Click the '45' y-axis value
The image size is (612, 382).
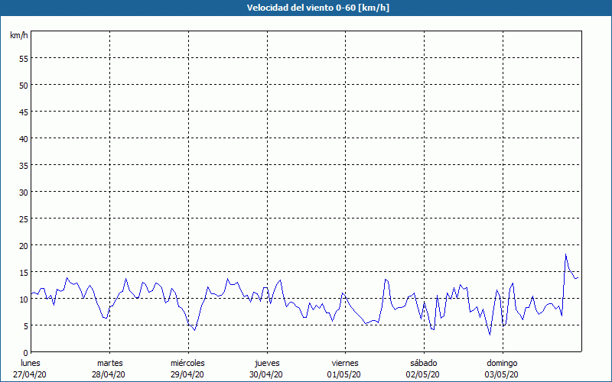[24, 112]
